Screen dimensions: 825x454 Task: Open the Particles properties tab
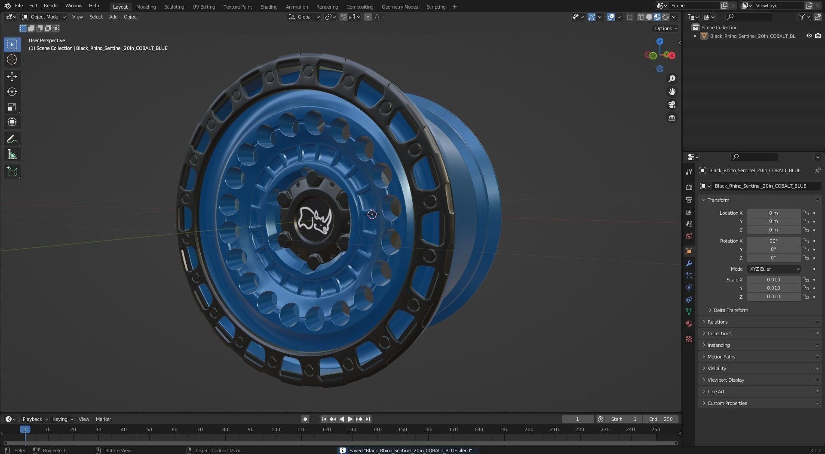689,275
